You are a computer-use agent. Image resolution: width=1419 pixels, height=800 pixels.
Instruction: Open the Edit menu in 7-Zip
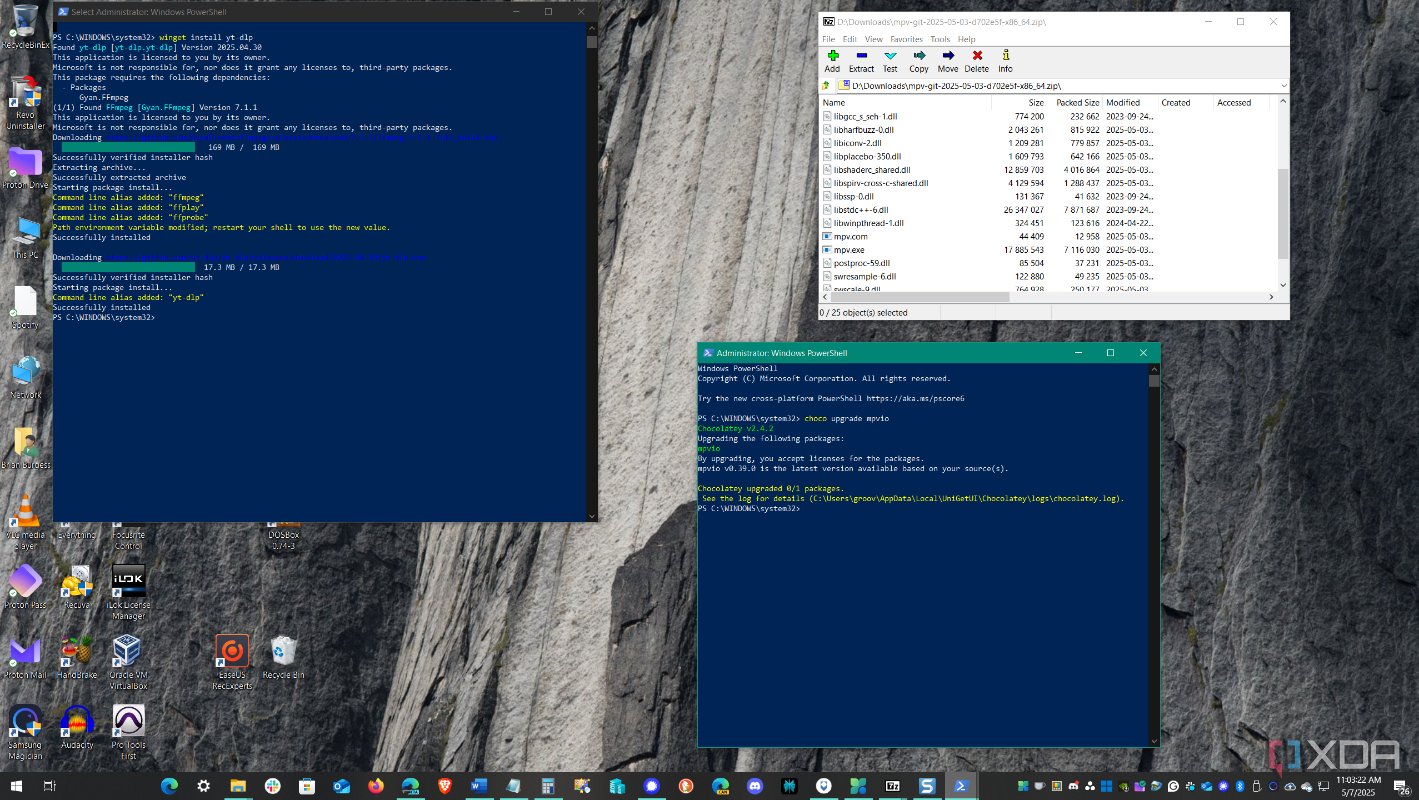(x=850, y=39)
